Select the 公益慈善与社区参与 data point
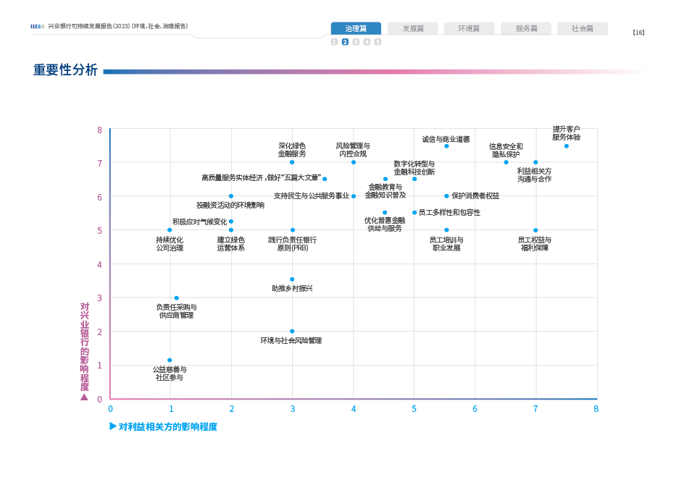 click(x=170, y=360)
